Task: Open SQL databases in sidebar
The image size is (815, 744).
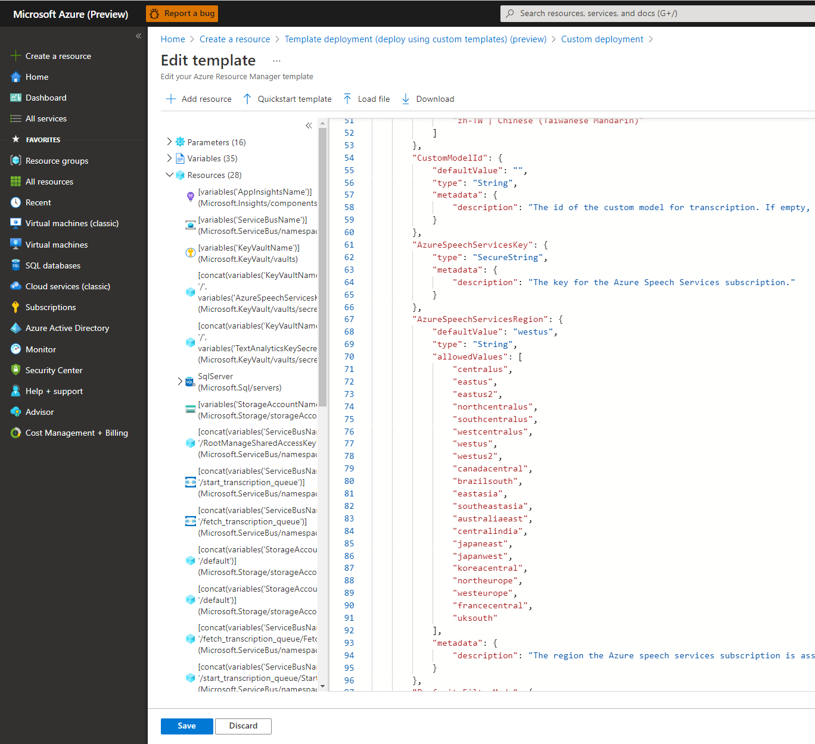Action: pyautogui.click(x=52, y=265)
